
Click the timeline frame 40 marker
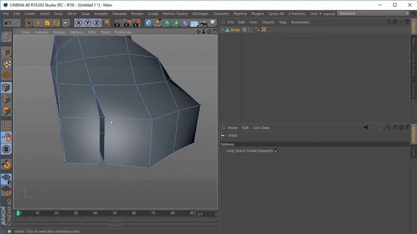(x=95, y=213)
